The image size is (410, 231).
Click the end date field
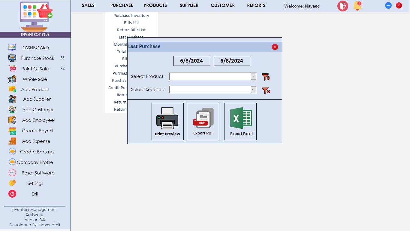point(232,61)
